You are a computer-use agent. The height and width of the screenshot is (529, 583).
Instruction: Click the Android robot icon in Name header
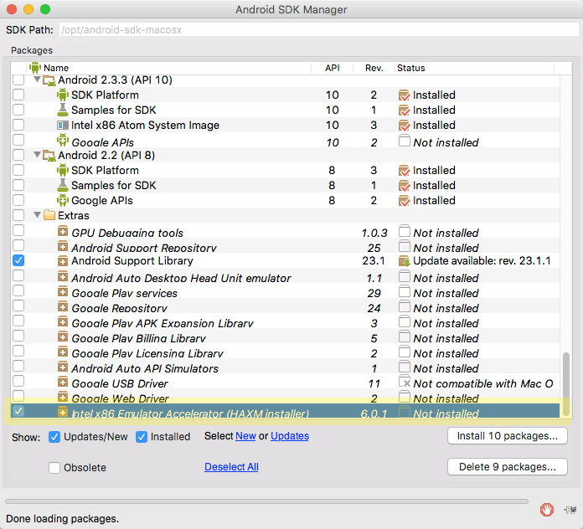coord(35,68)
